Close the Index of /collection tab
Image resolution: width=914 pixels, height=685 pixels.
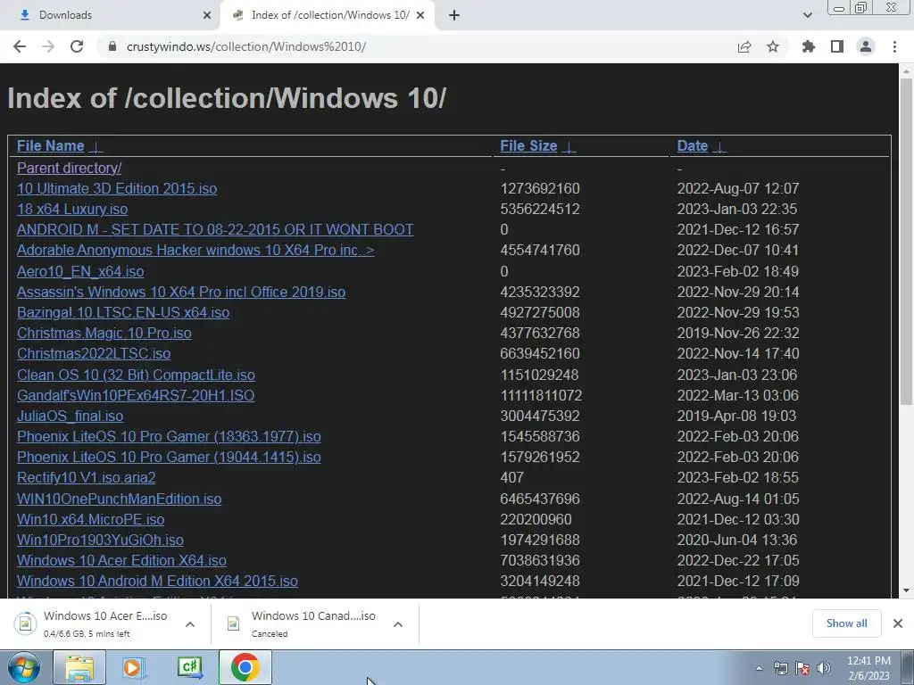tap(420, 15)
